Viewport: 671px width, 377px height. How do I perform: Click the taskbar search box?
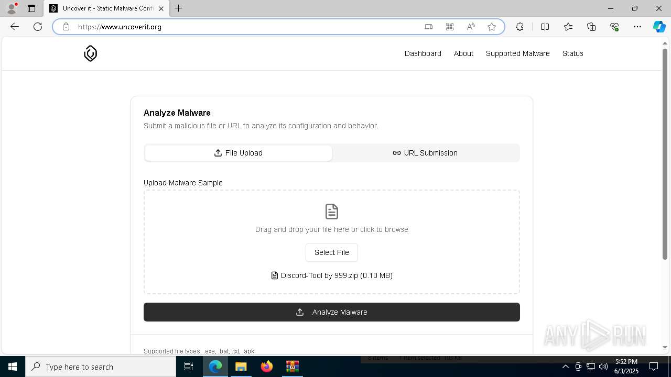point(101,367)
